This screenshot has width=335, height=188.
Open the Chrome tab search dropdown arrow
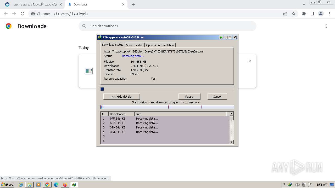click(304, 4)
